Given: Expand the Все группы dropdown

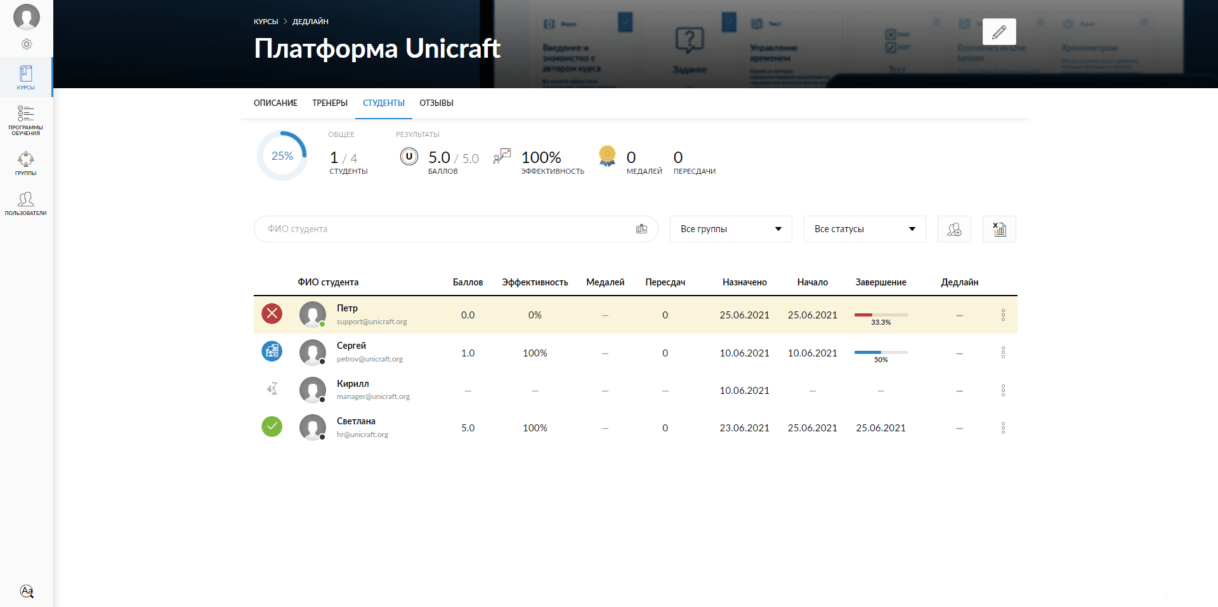Looking at the screenshot, I should pos(730,229).
